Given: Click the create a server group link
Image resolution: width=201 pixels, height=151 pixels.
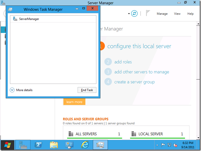Looking at the screenshot, I should [x=134, y=82].
